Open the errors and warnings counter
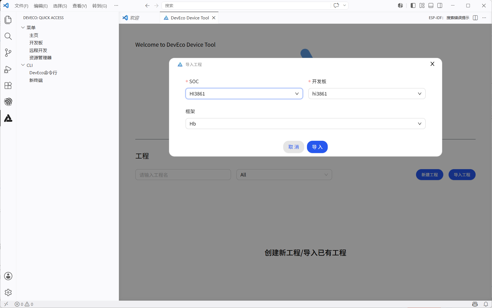This screenshot has height=308, width=492. point(24,304)
